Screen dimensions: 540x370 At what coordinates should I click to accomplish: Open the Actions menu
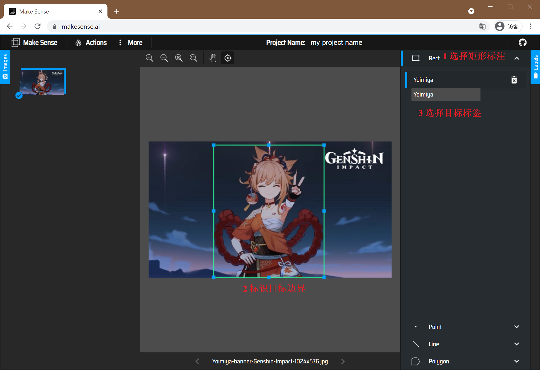click(91, 43)
